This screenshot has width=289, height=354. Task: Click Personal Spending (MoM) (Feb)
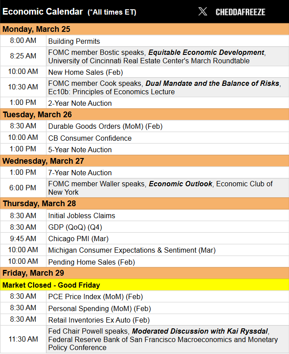[x=100, y=308]
